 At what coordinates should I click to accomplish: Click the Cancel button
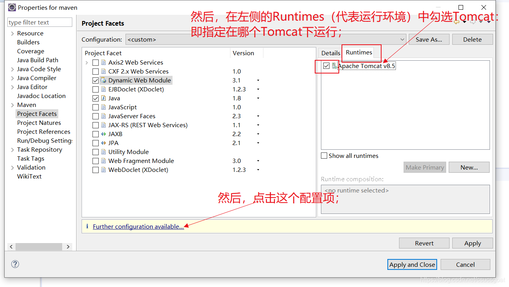(x=465, y=264)
